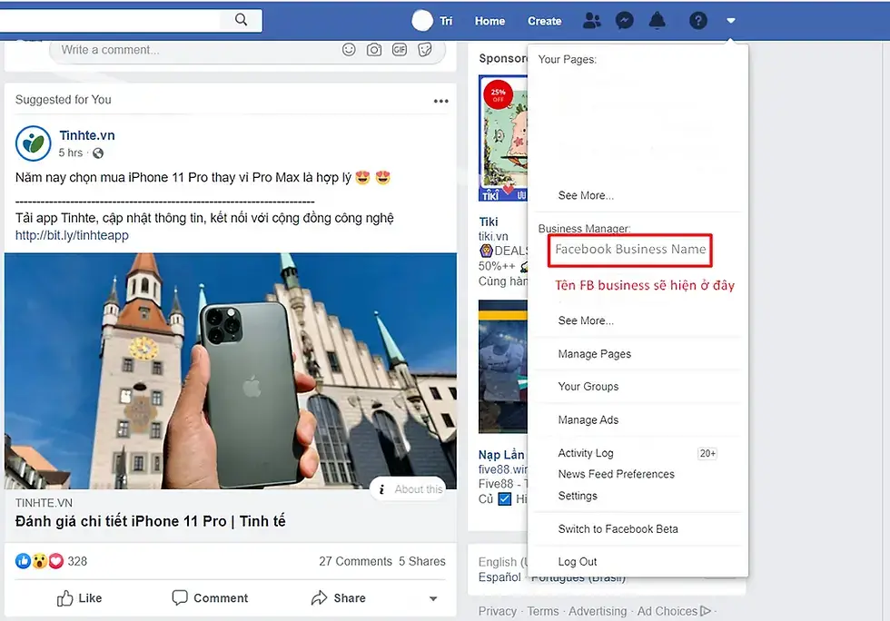Open the Create menu
Viewport: 890px width, 621px height.
coord(544,21)
